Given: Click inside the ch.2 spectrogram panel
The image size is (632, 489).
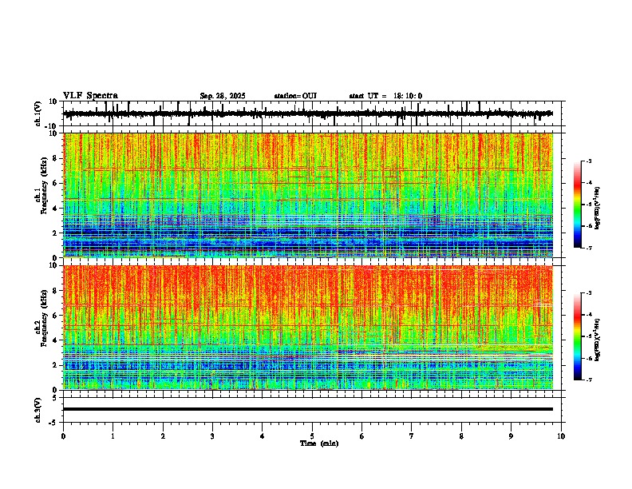Looking at the screenshot, I should tap(308, 328).
